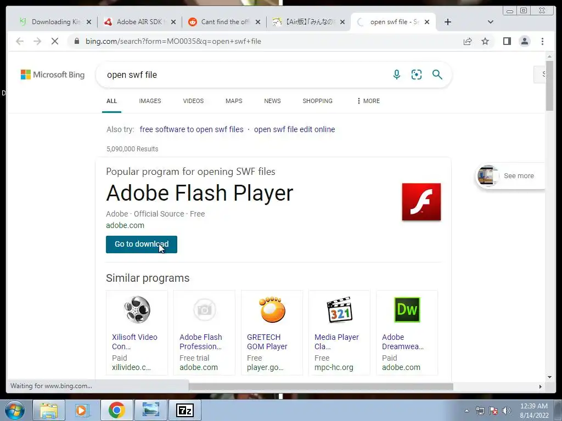
Task: Open Windows Explorer from the taskbar
Action: coord(49,410)
